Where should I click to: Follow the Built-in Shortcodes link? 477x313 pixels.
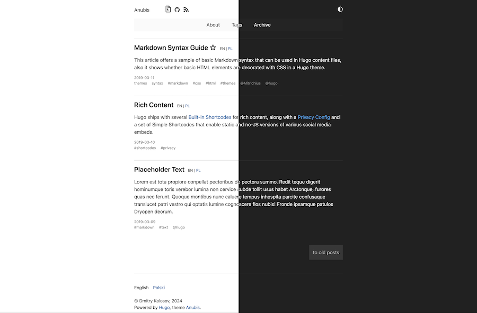tap(210, 117)
